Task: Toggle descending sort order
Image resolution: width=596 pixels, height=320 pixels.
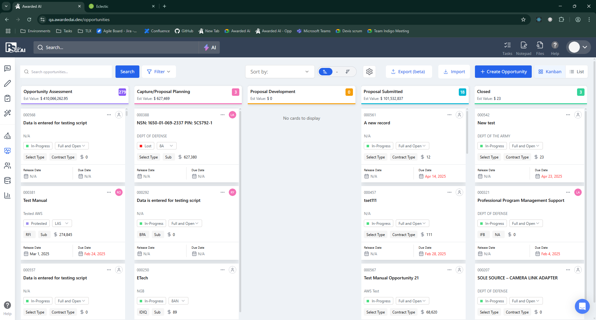Action: (x=348, y=72)
